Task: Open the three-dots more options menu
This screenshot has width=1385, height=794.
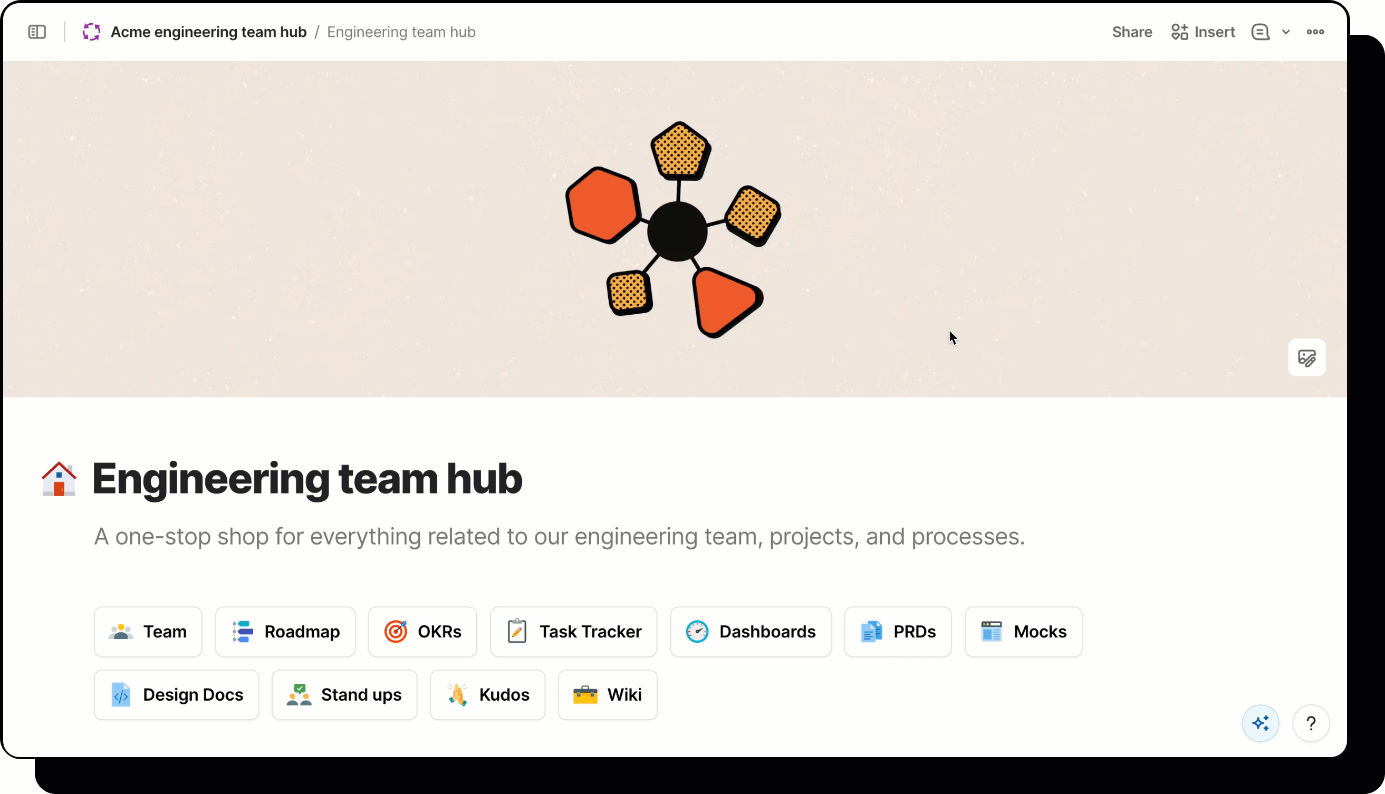Action: (x=1315, y=32)
